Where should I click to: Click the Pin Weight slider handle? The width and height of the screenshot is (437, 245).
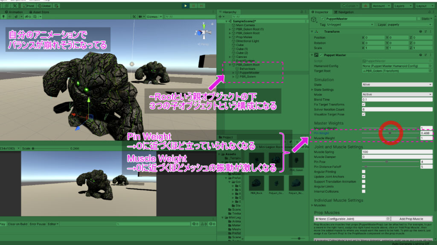[390, 133]
